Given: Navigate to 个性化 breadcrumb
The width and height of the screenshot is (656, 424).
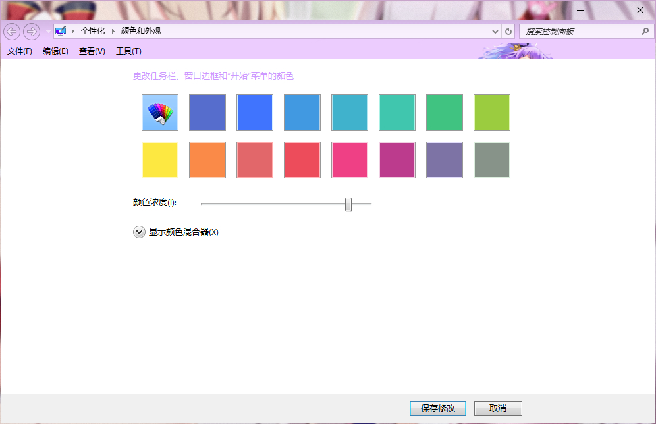Looking at the screenshot, I should click(x=93, y=31).
